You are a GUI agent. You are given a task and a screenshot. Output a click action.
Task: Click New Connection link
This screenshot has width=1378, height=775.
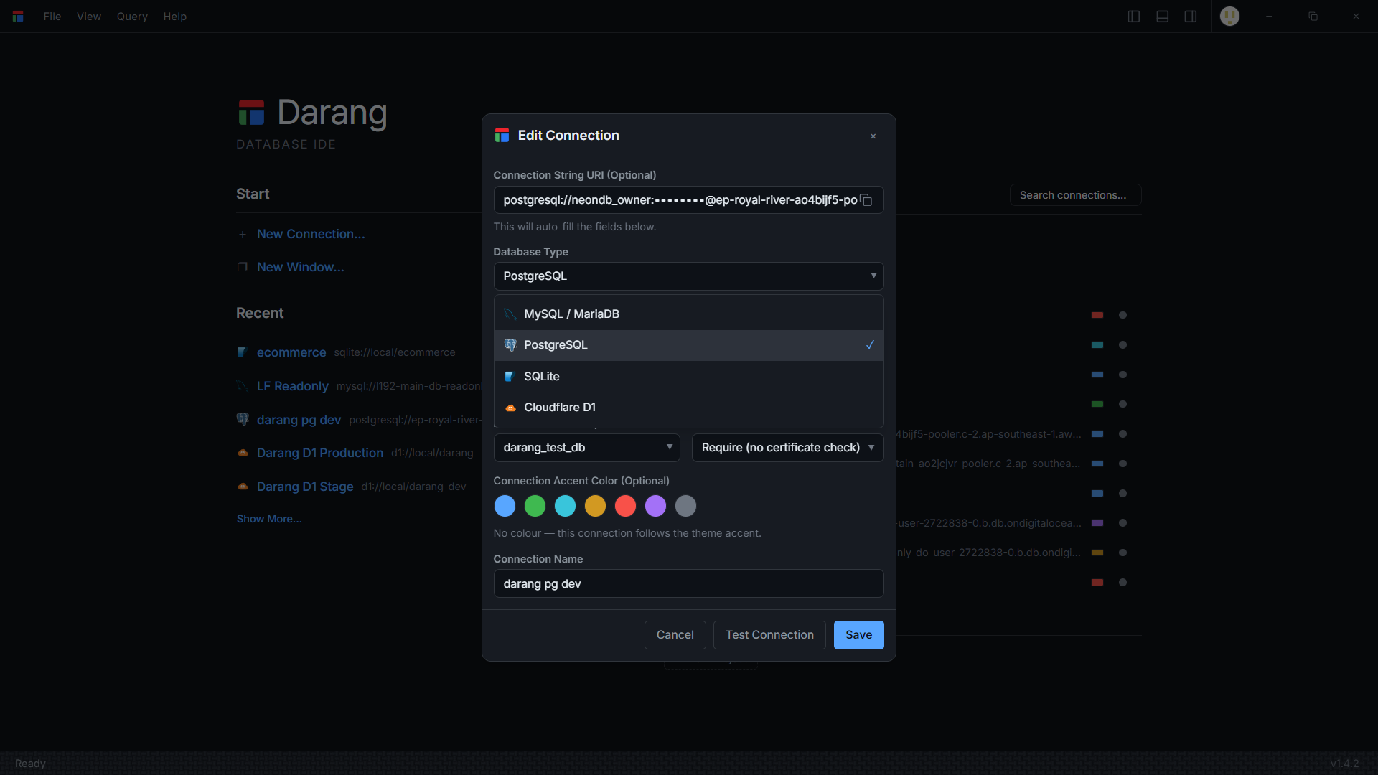click(311, 234)
